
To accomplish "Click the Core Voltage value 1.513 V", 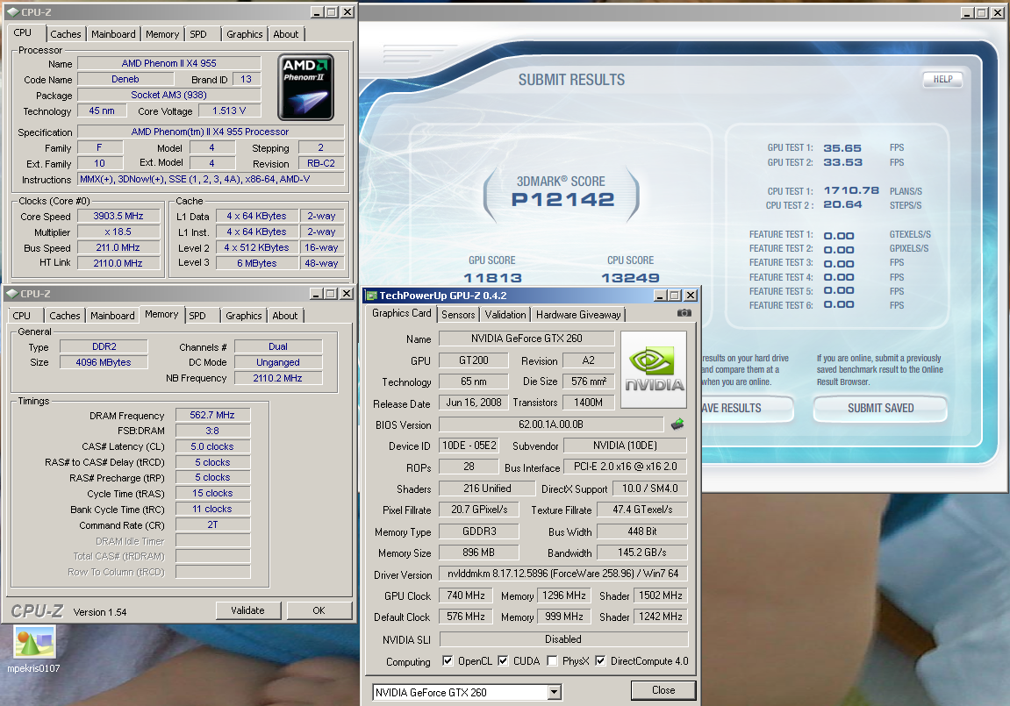I will point(229,111).
